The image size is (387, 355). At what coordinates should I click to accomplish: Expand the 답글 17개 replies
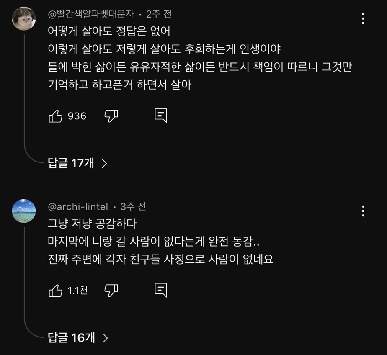coord(78,163)
